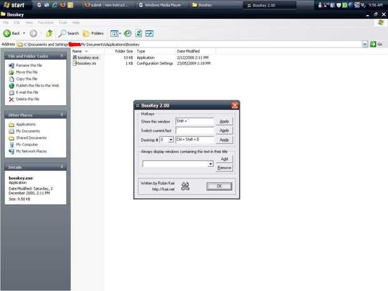
Task: Open the Help menu
Action: coord(76,23)
